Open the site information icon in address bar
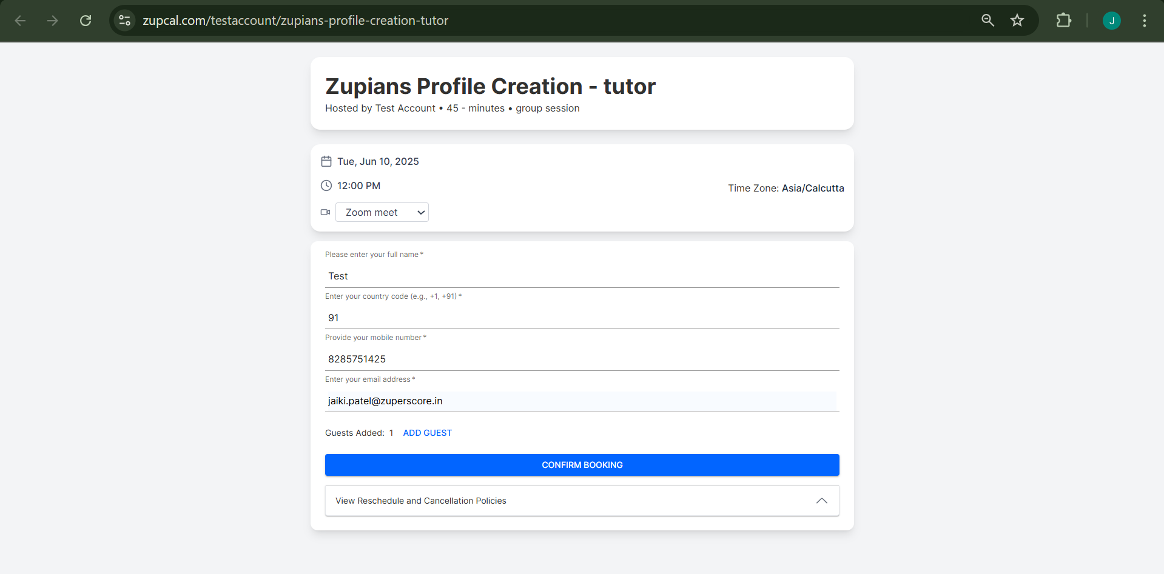The width and height of the screenshot is (1164, 574). pyautogui.click(x=124, y=21)
